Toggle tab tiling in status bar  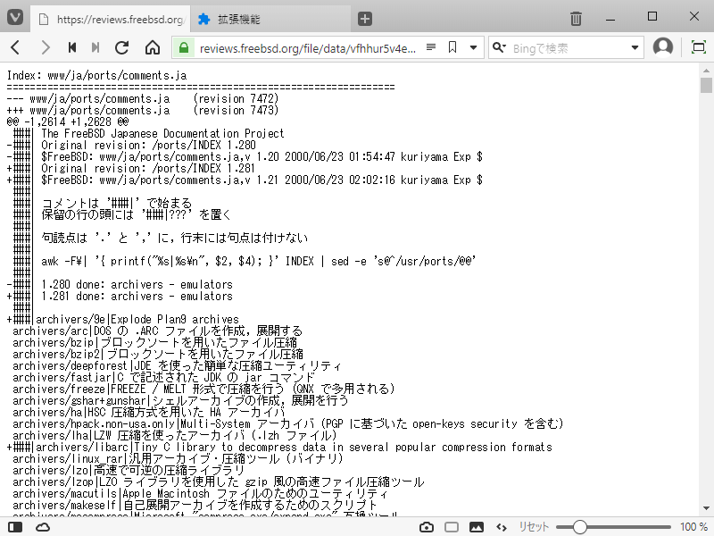click(x=452, y=527)
